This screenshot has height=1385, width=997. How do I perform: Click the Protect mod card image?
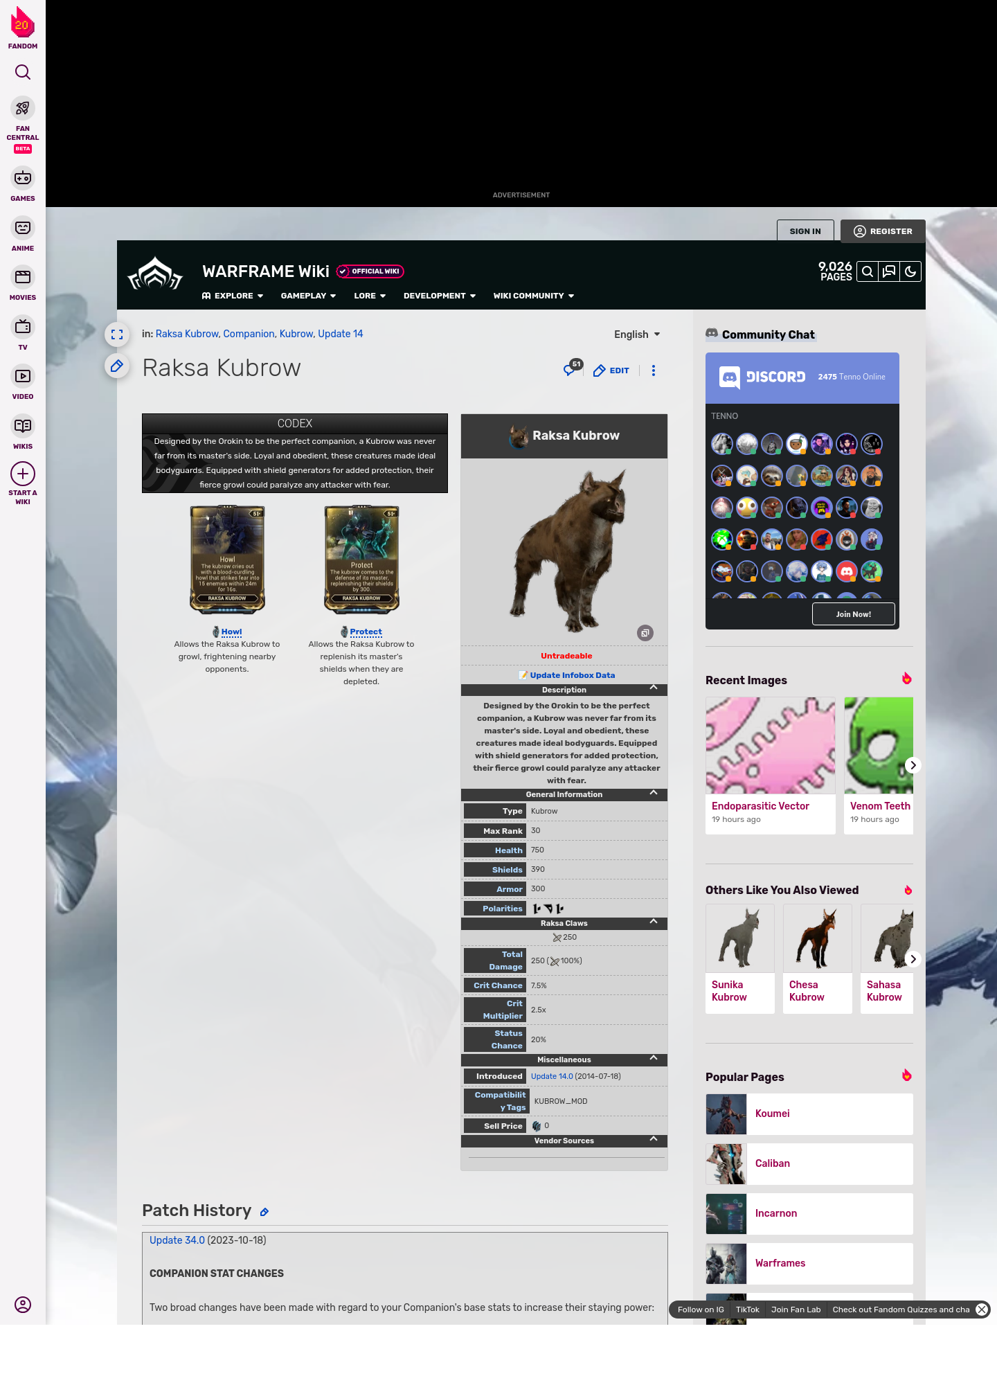(362, 560)
